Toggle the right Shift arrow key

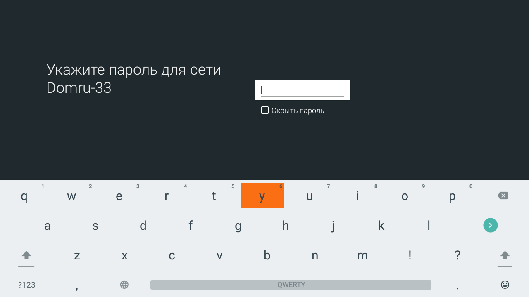(x=505, y=255)
